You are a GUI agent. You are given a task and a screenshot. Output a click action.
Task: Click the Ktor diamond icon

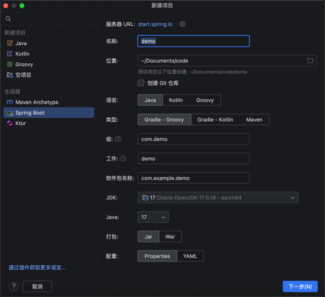10,123
